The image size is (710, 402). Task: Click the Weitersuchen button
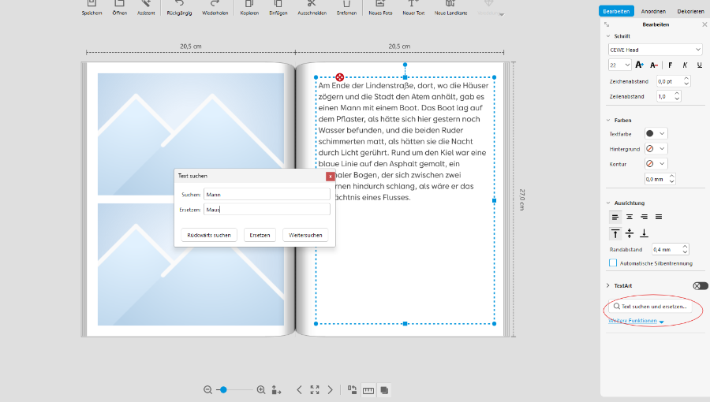(x=305, y=235)
